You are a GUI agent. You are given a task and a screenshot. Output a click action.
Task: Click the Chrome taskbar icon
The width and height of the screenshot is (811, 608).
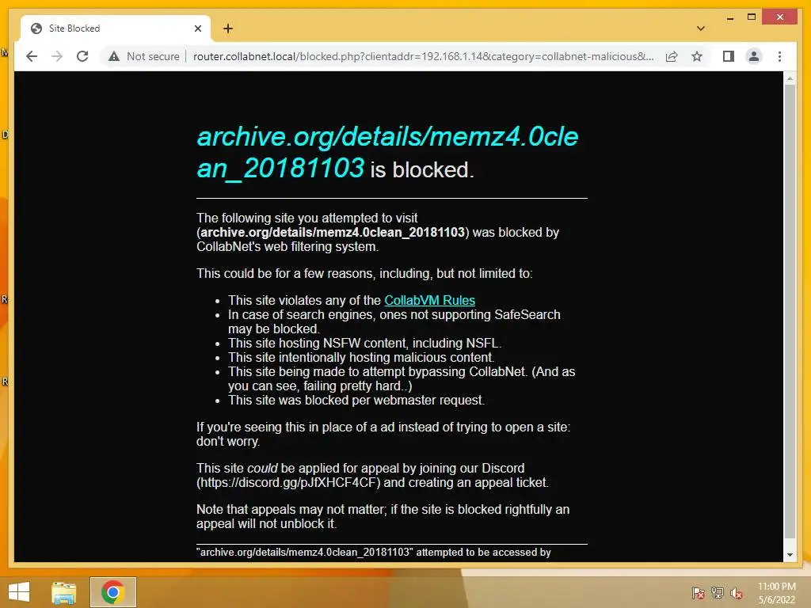coord(112,592)
